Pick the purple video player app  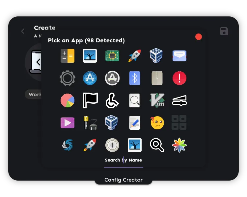tap(68, 123)
